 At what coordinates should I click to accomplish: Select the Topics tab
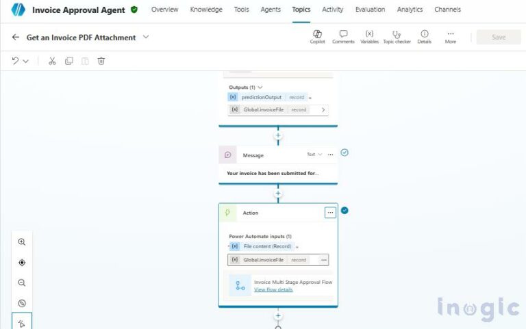tap(301, 10)
